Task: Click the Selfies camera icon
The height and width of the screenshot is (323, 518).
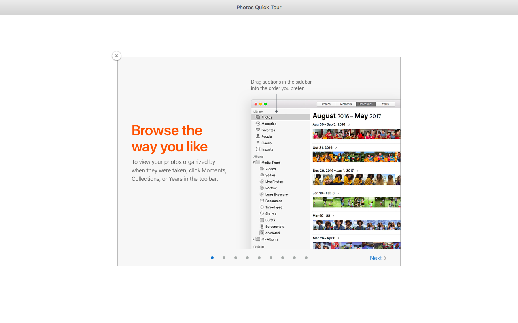Action: pyautogui.click(x=262, y=175)
